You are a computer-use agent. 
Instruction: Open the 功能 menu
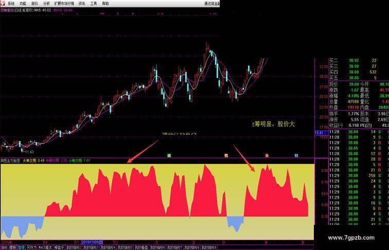(23, 4)
